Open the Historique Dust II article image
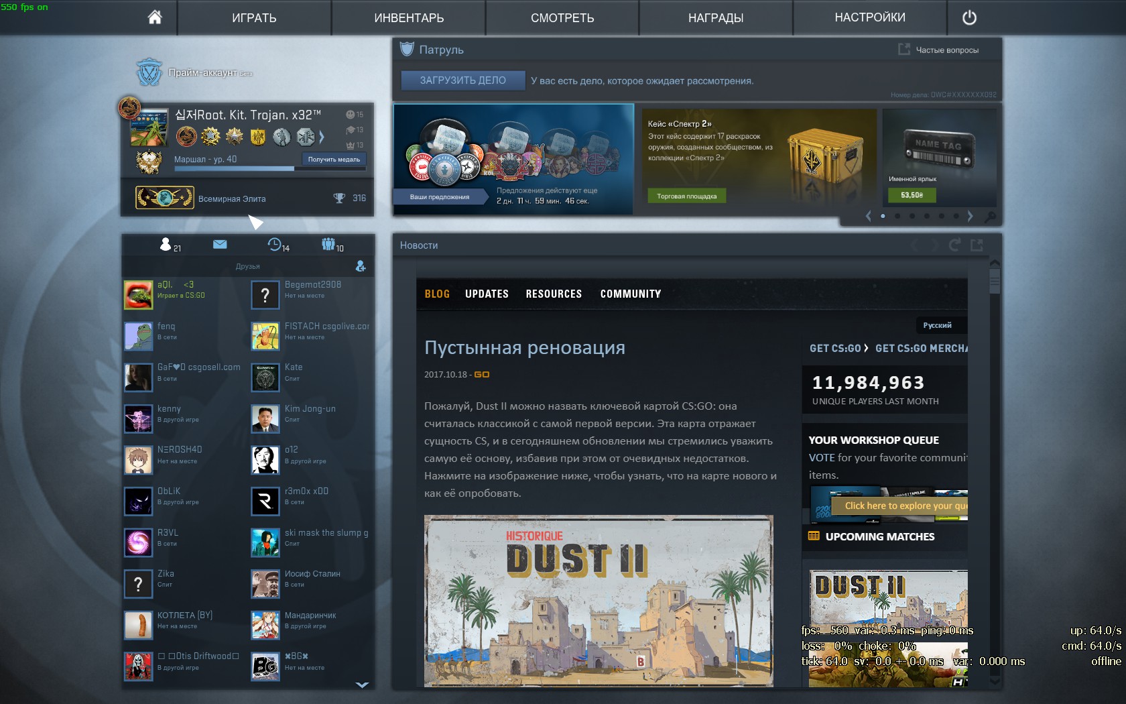Image resolution: width=1126 pixels, height=704 pixels. (599, 601)
